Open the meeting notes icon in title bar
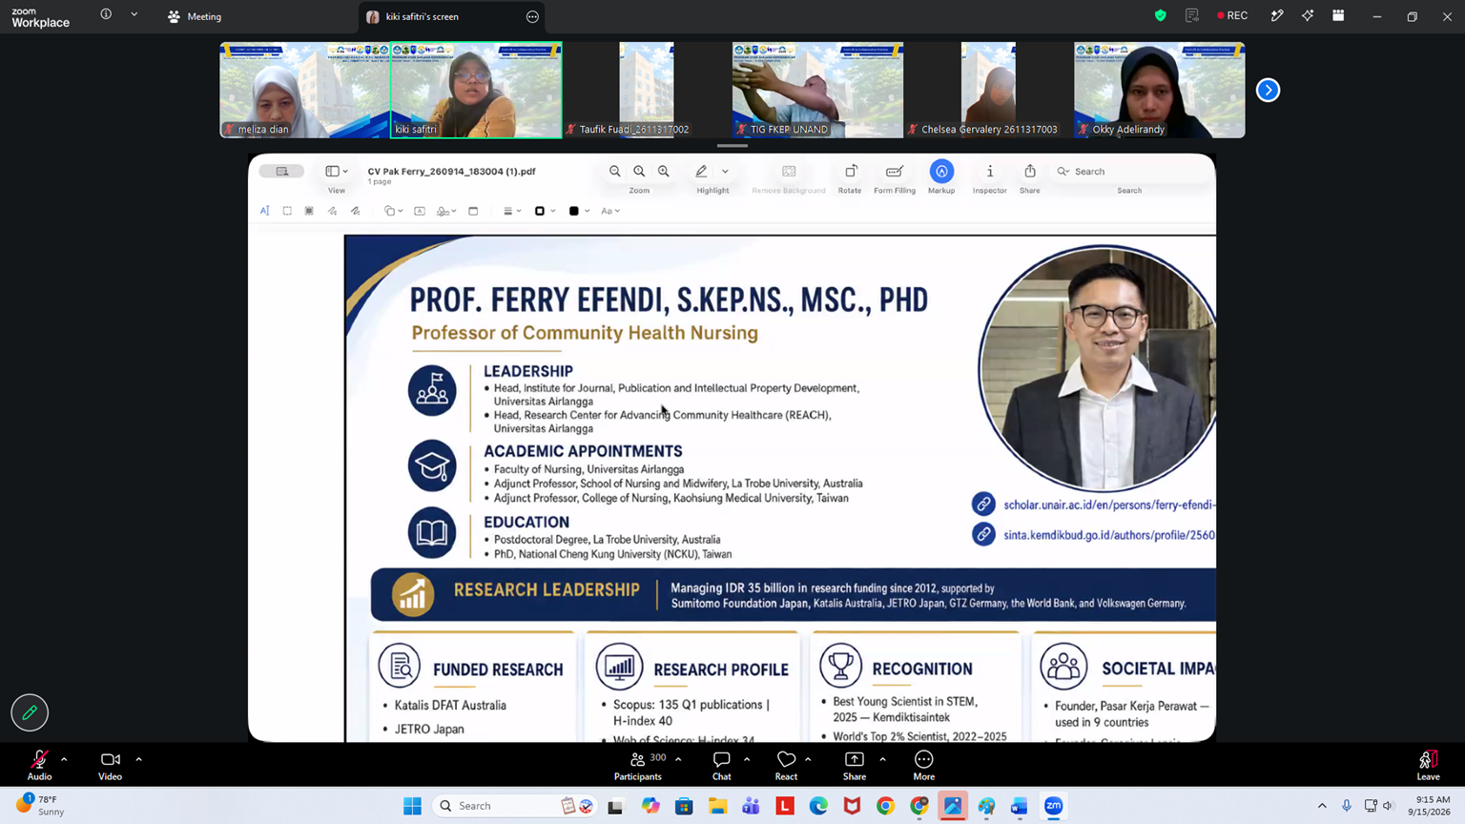Image resolution: width=1465 pixels, height=824 pixels. [1192, 15]
